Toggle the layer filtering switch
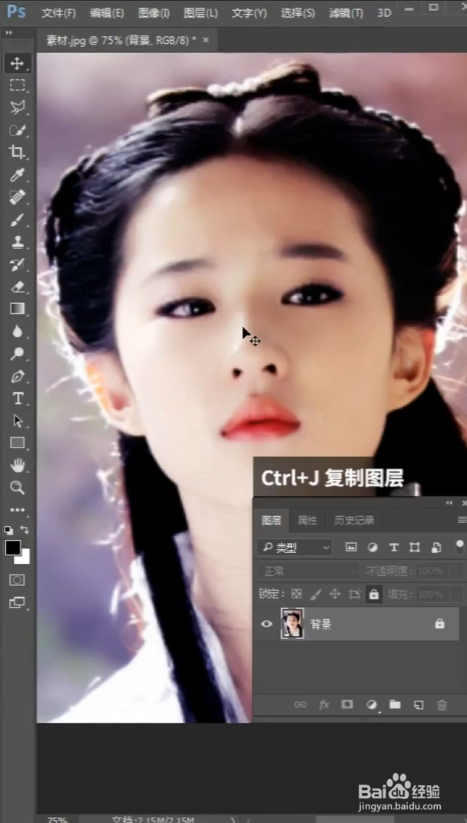This screenshot has width=467, height=823. point(459,547)
